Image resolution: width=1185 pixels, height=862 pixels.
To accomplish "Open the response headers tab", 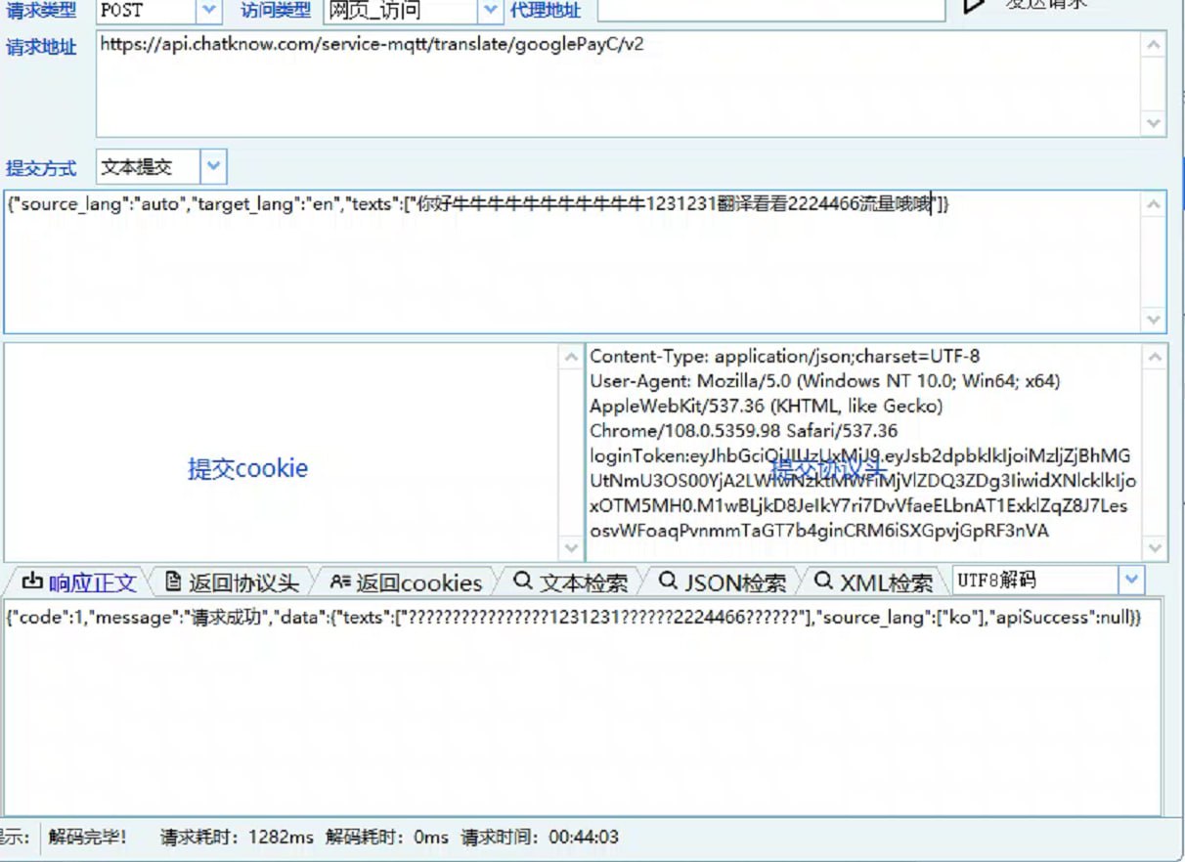I will [232, 583].
